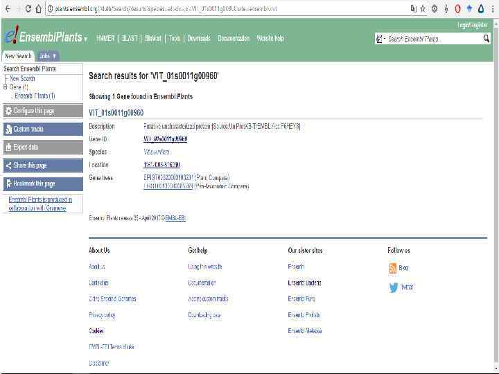The image size is (499, 374).
Task: Open Downloading data link
Action: [x=204, y=315]
